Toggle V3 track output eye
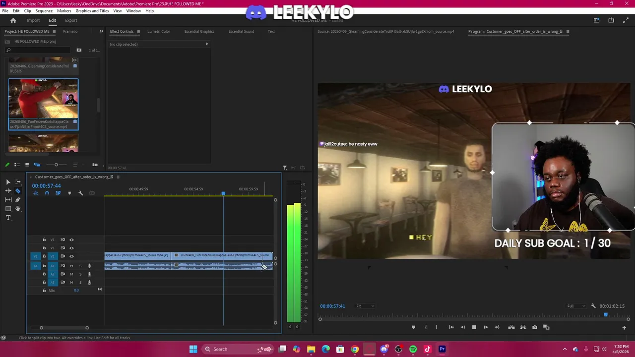The image size is (635, 357). tap(71, 239)
